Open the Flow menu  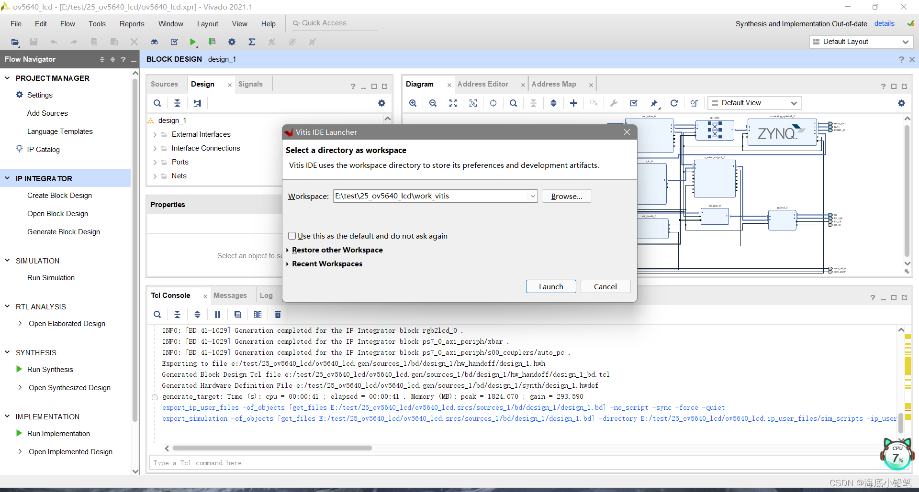click(67, 24)
